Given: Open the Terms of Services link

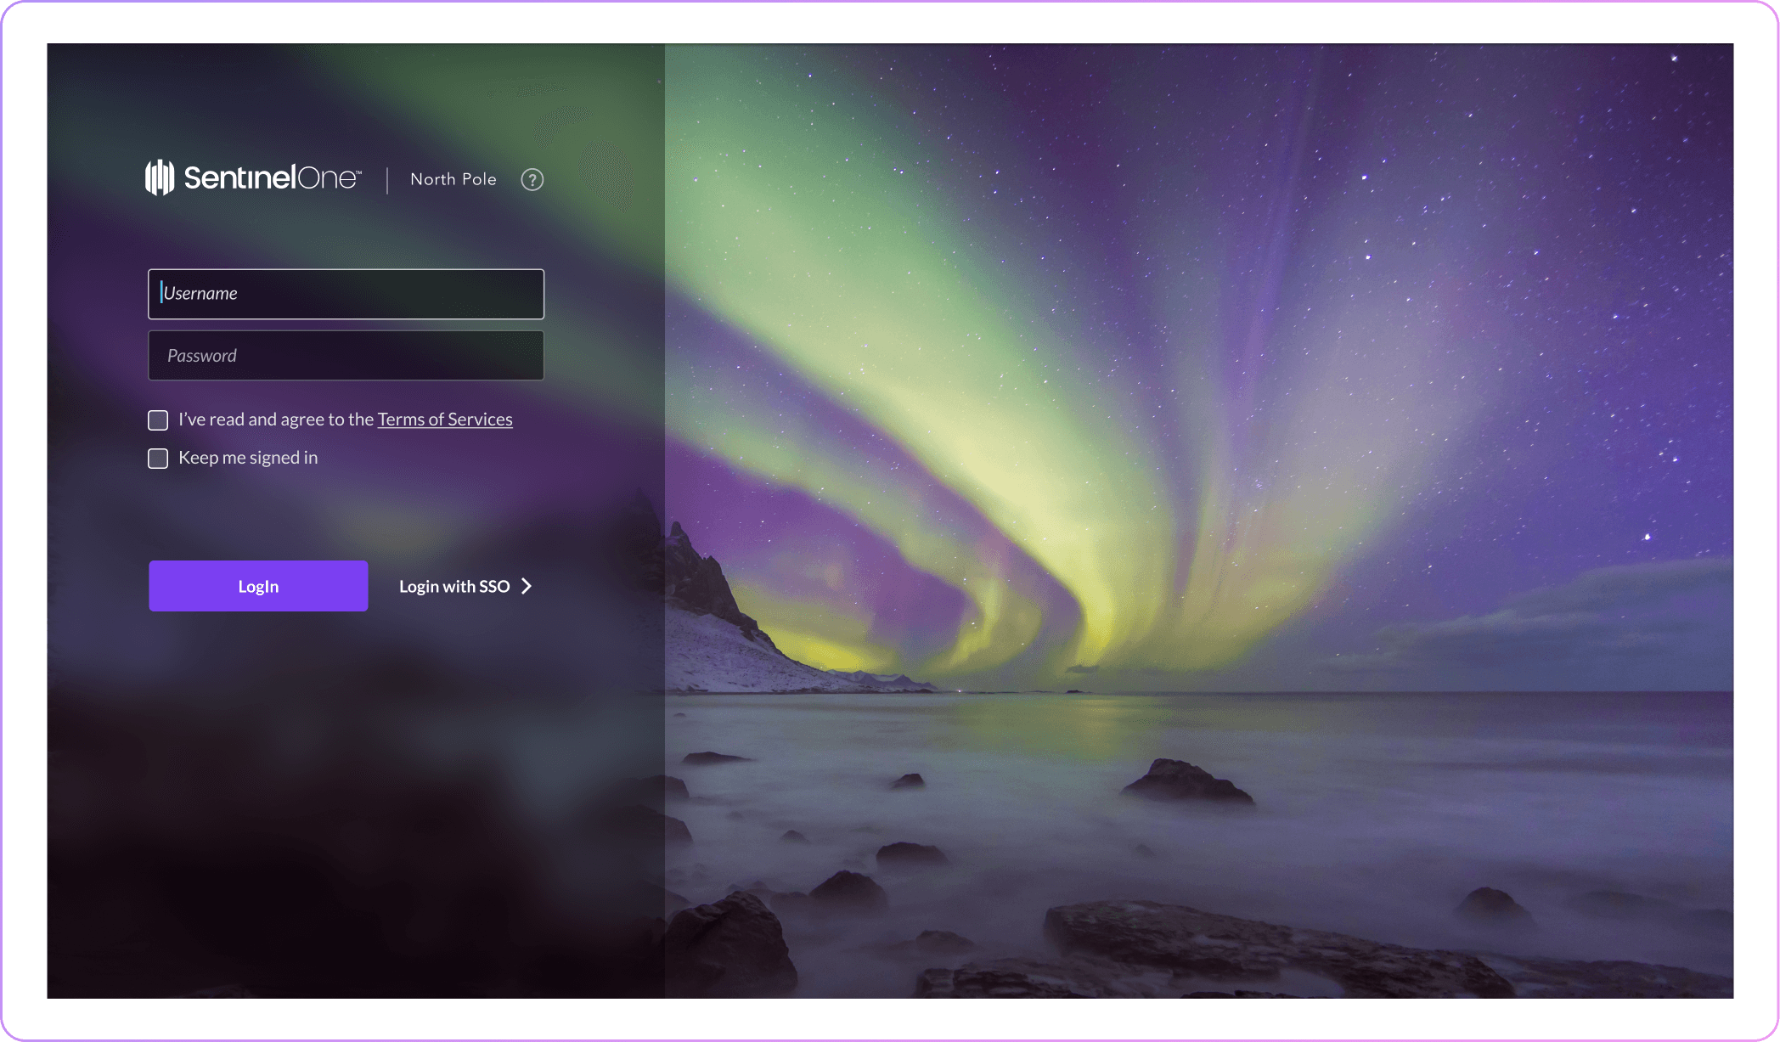Looking at the screenshot, I should click(445, 420).
